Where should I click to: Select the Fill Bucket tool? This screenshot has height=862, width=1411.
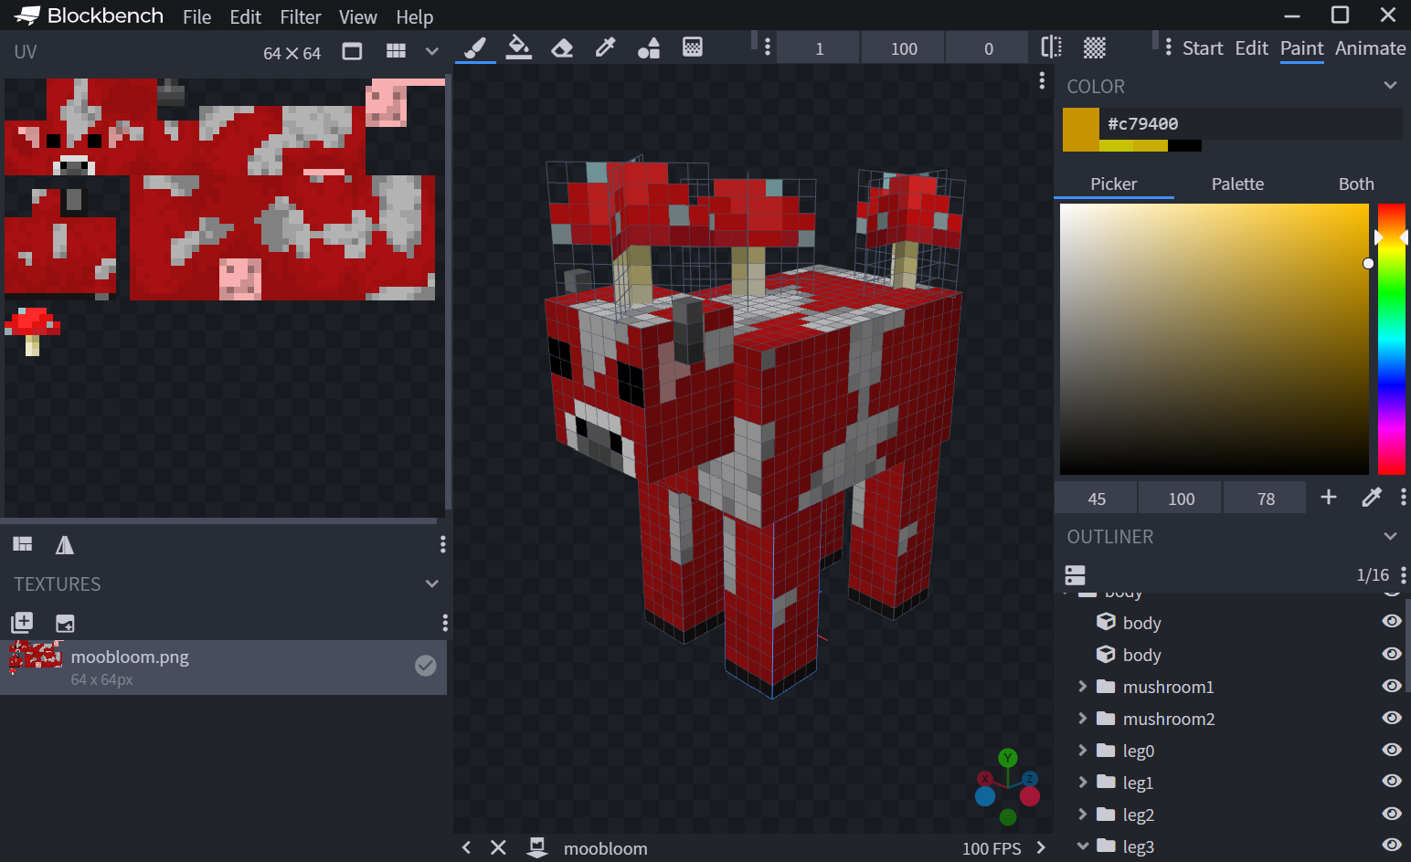518,47
